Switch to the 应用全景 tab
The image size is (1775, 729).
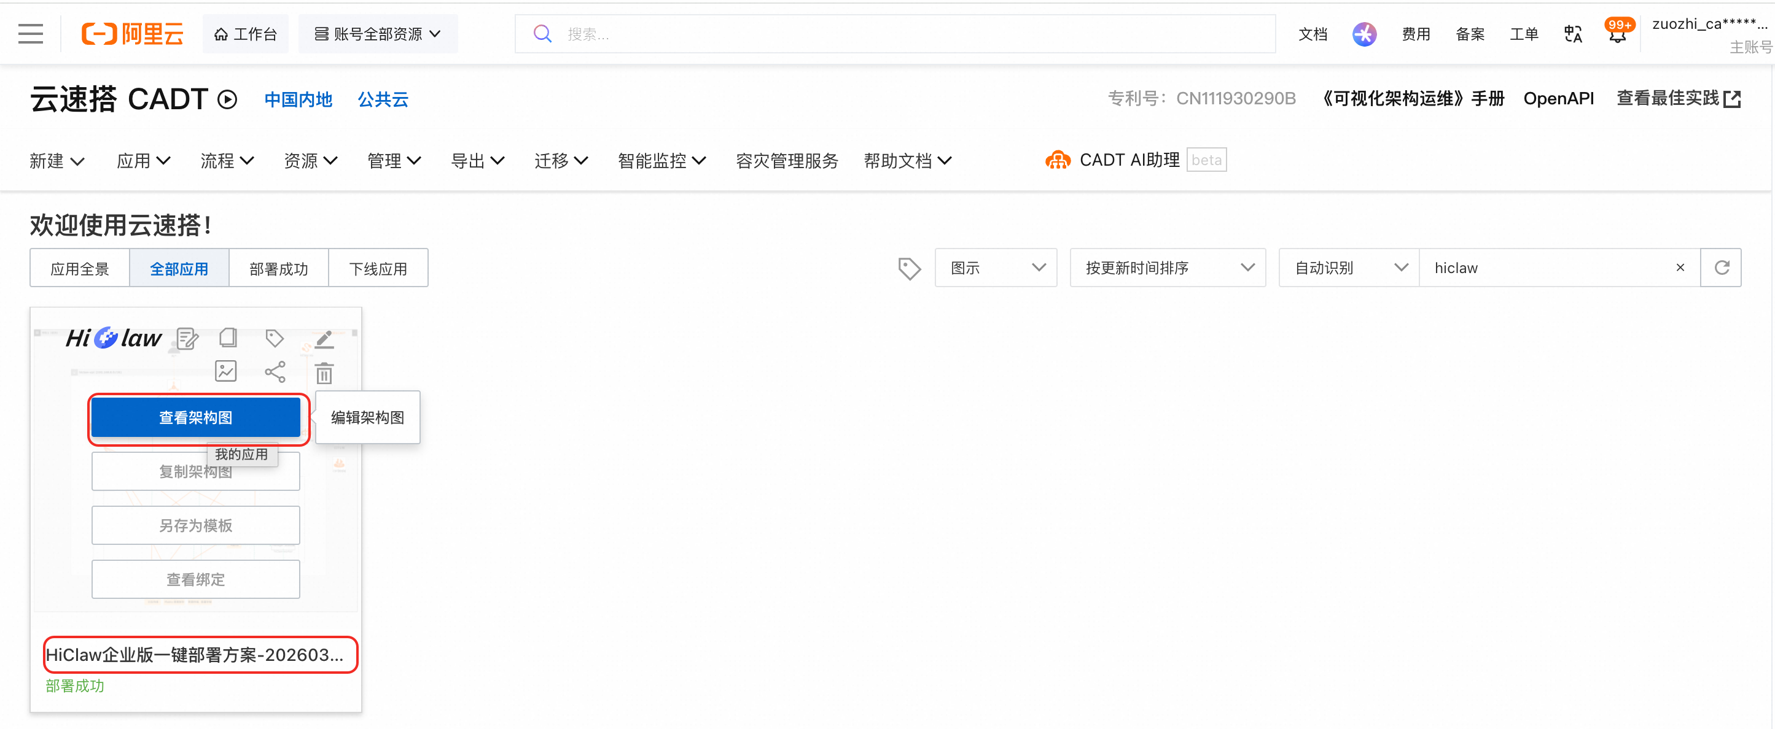(x=80, y=269)
